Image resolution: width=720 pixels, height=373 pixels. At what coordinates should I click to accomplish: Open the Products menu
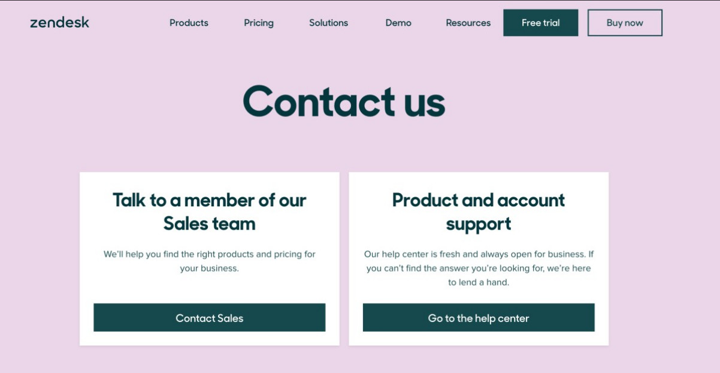189,23
